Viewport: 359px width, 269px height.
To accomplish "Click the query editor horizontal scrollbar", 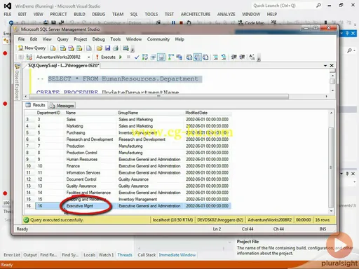I will pyautogui.click(x=158, y=97).
